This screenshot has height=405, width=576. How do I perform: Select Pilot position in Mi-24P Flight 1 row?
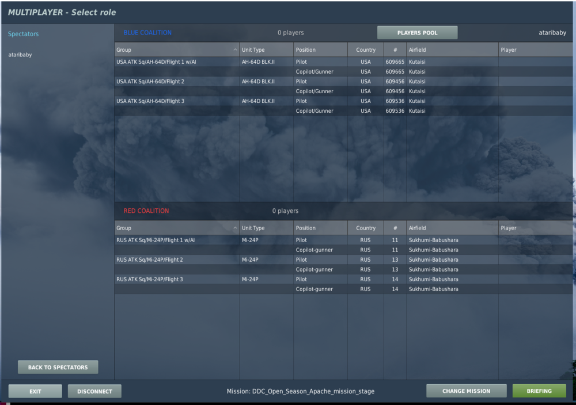point(301,240)
